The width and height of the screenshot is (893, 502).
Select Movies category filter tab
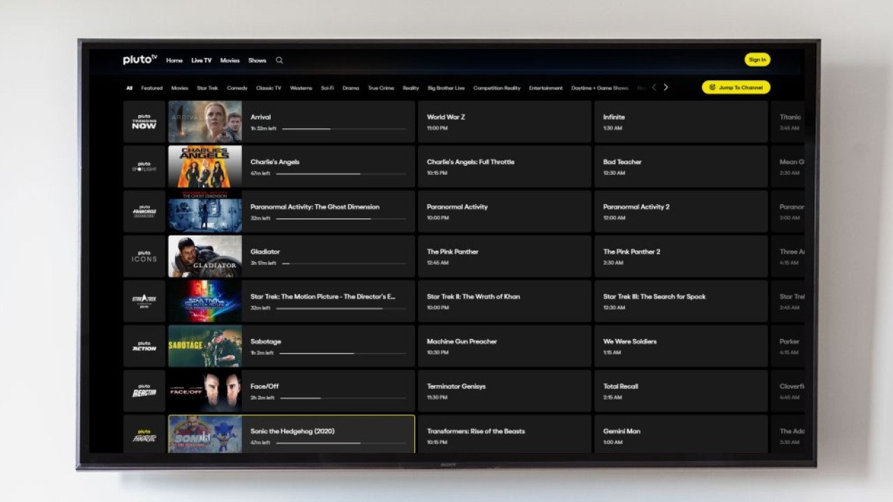click(x=180, y=89)
